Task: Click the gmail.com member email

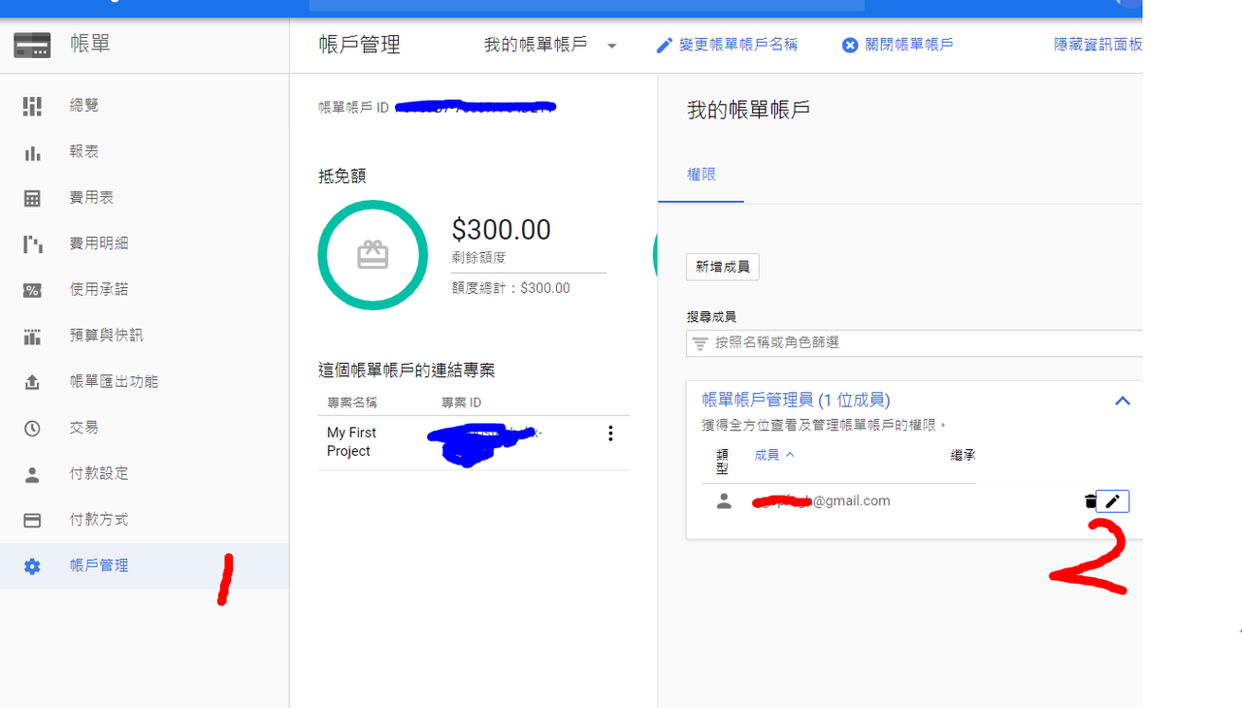Action: [x=821, y=501]
